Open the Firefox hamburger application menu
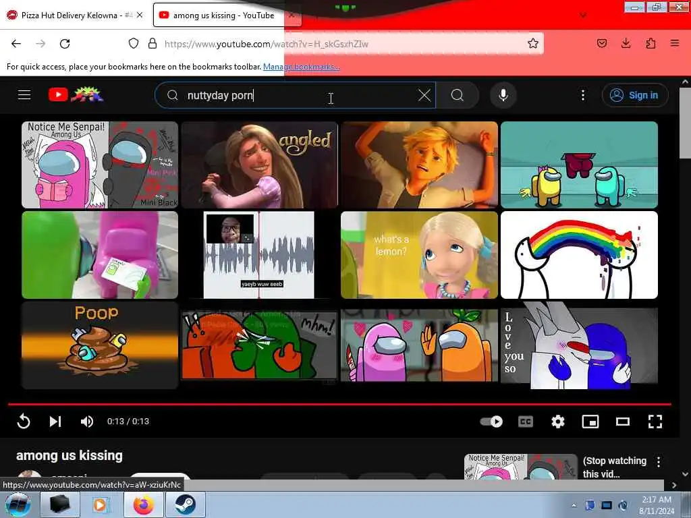This screenshot has height=518, width=691. (675, 43)
